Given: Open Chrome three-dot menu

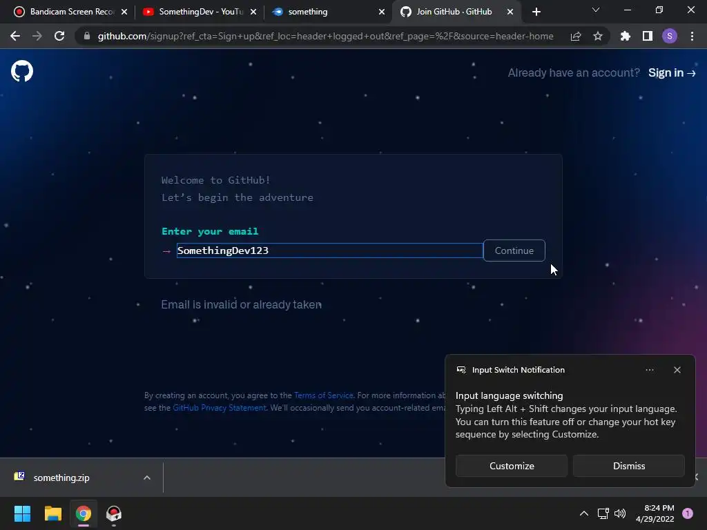Looking at the screenshot, I should [692, 36].
